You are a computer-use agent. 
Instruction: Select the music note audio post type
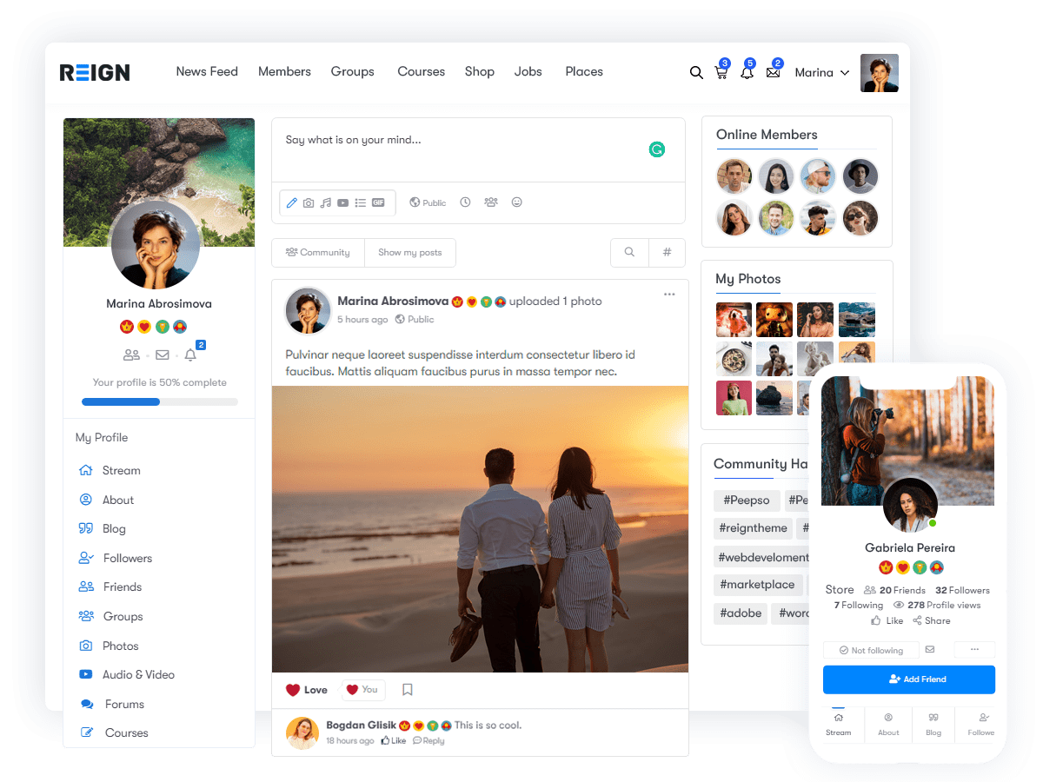coord(326,202)
